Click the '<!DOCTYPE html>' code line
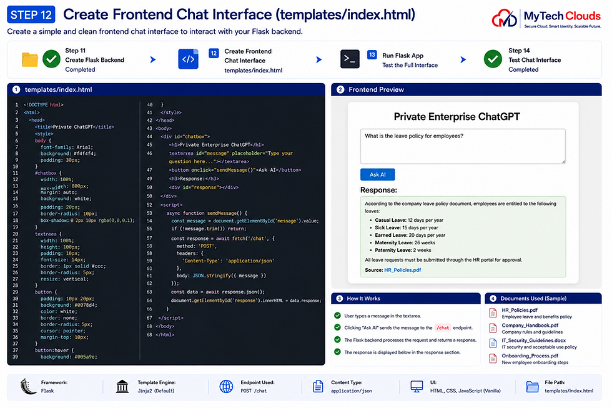 [43, 104]
